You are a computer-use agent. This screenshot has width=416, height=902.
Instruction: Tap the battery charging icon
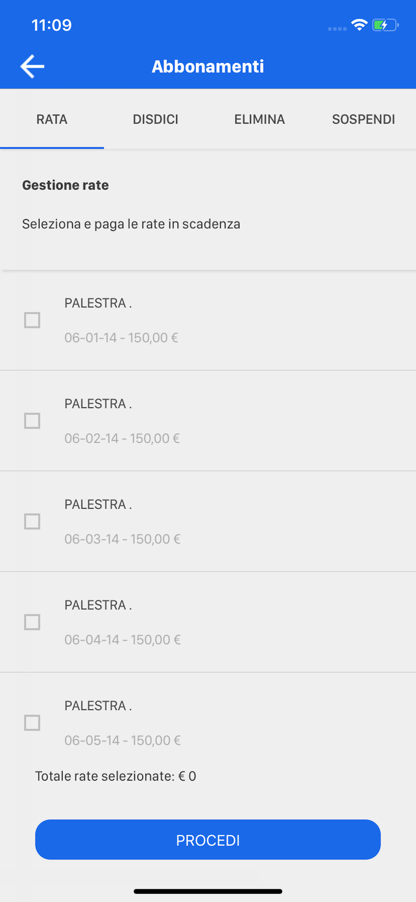click(x=385, y=25)
